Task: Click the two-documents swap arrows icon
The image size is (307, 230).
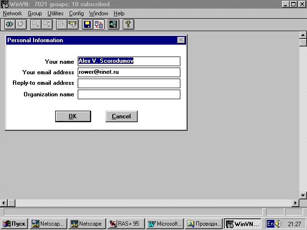Action: pyautogui.click(x=99, y=24)
